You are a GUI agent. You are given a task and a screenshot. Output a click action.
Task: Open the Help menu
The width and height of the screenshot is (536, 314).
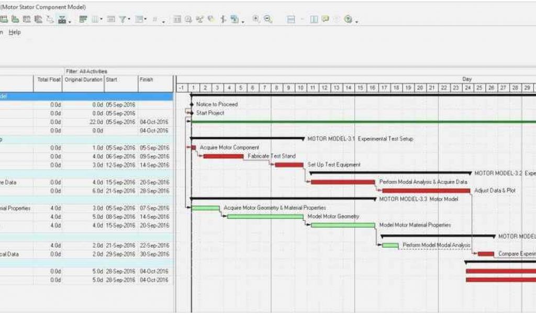click(15, 32)
